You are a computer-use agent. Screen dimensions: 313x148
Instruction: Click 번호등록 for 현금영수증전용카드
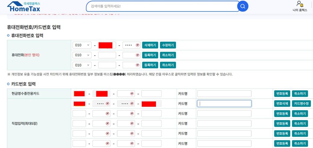[282, 94]
